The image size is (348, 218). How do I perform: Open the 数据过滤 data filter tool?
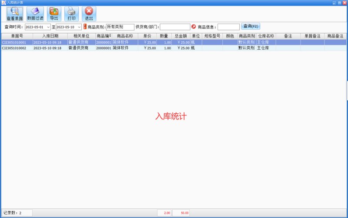click(35, 14)
